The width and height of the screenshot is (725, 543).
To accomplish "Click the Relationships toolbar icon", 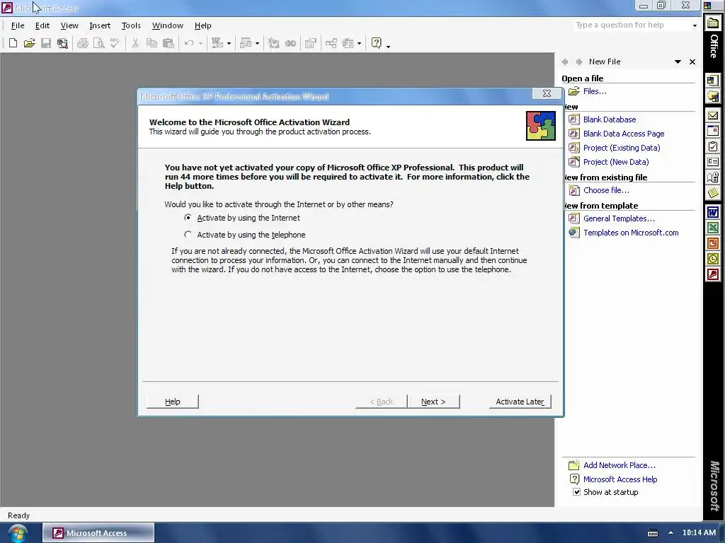I will [x=331, y=43].
